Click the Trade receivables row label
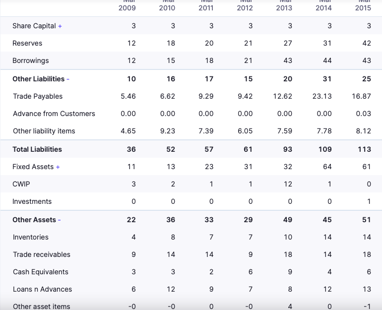382x310 pixels. [42, 254]
